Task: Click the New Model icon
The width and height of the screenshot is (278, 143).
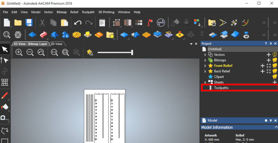Action: (x=7, y=23)
